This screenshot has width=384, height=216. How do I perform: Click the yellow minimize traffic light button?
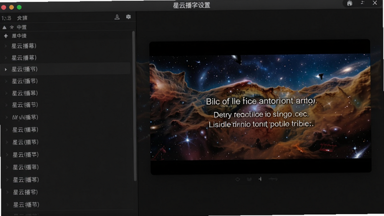coord(12,7)
